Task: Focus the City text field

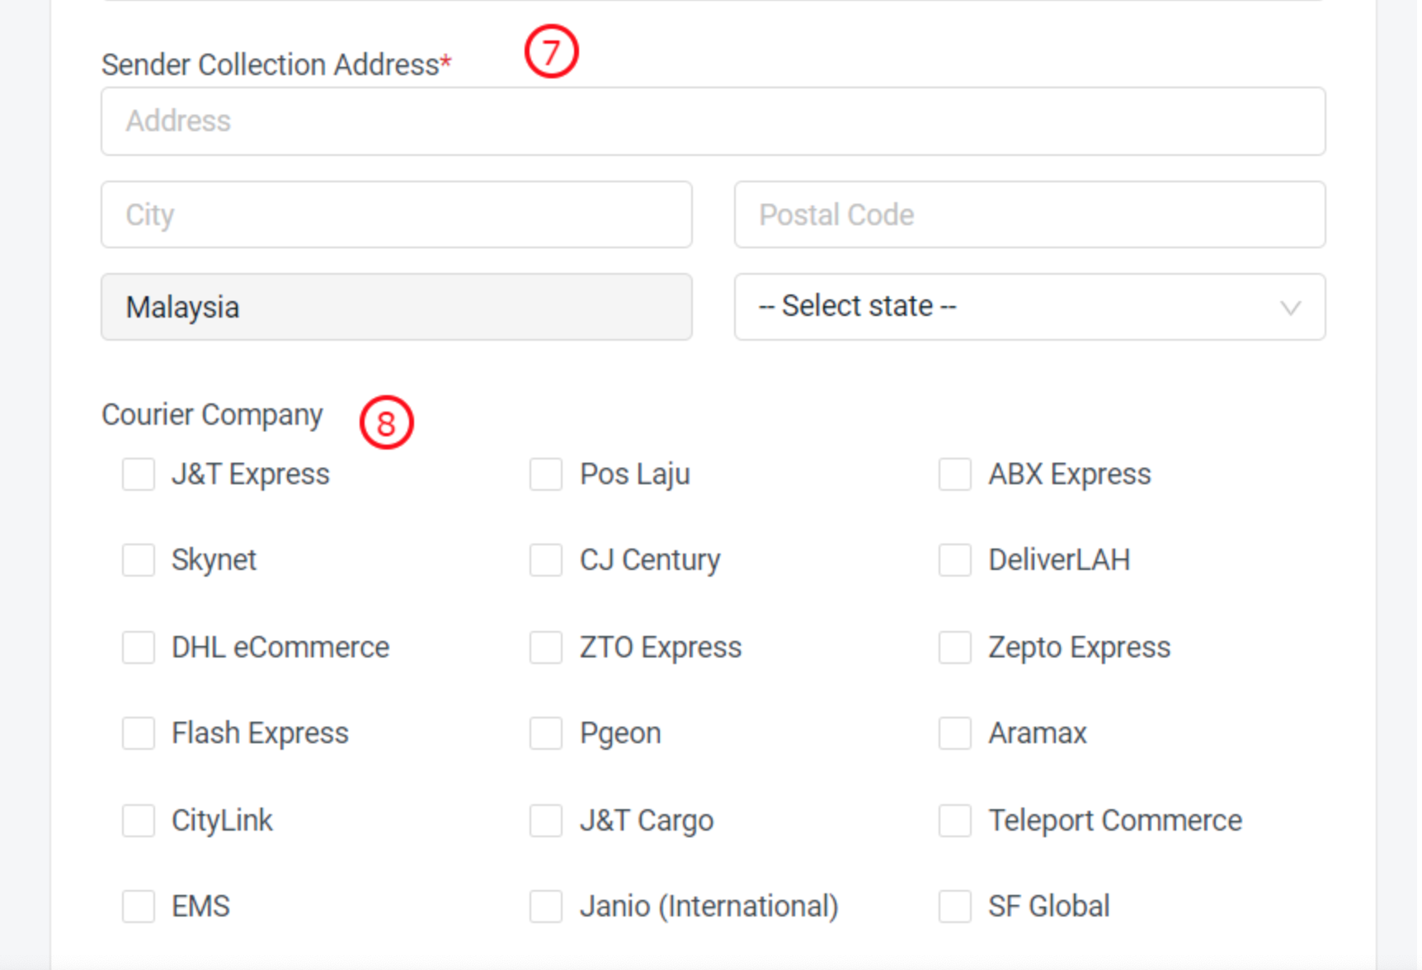Action: click(397, 214)
